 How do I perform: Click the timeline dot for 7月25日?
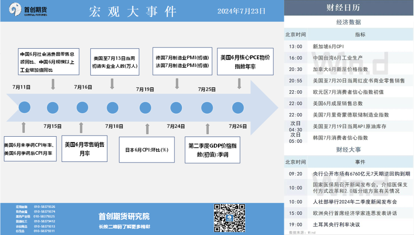point(207,108)
